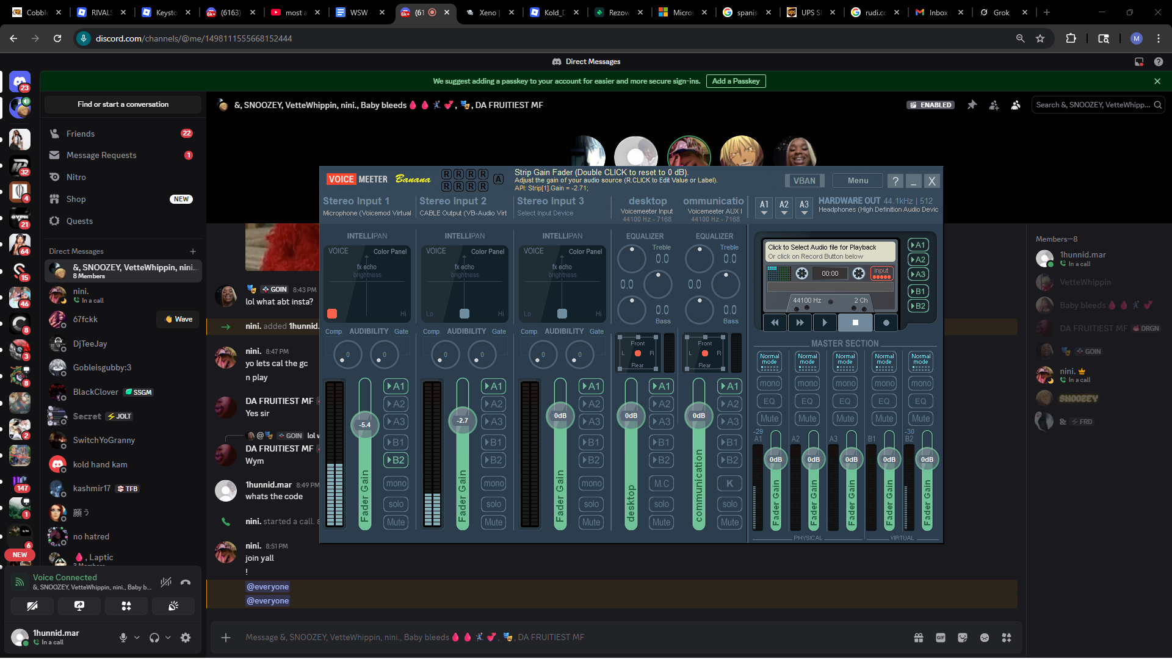This screenshot has height=659, width=1172.
Task: Open the activities launcher in voice panel
Action: pos(126,606)
